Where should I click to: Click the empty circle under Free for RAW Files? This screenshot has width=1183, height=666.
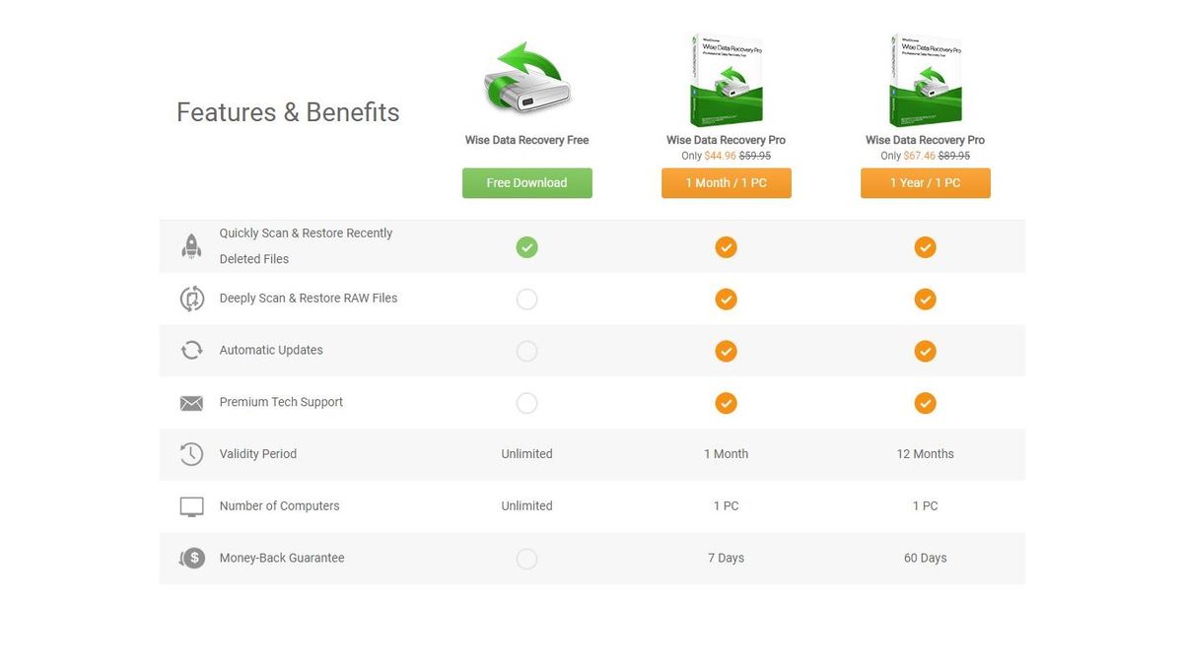click(x=526, y=299)
